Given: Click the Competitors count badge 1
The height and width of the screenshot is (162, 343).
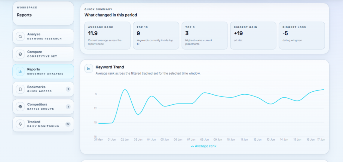Looking at the screenshot, I should click(x=68, y=106).
